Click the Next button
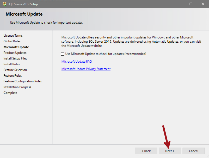Image resolution: width=209 pixels, height=158 pixels. coord(170,151)
